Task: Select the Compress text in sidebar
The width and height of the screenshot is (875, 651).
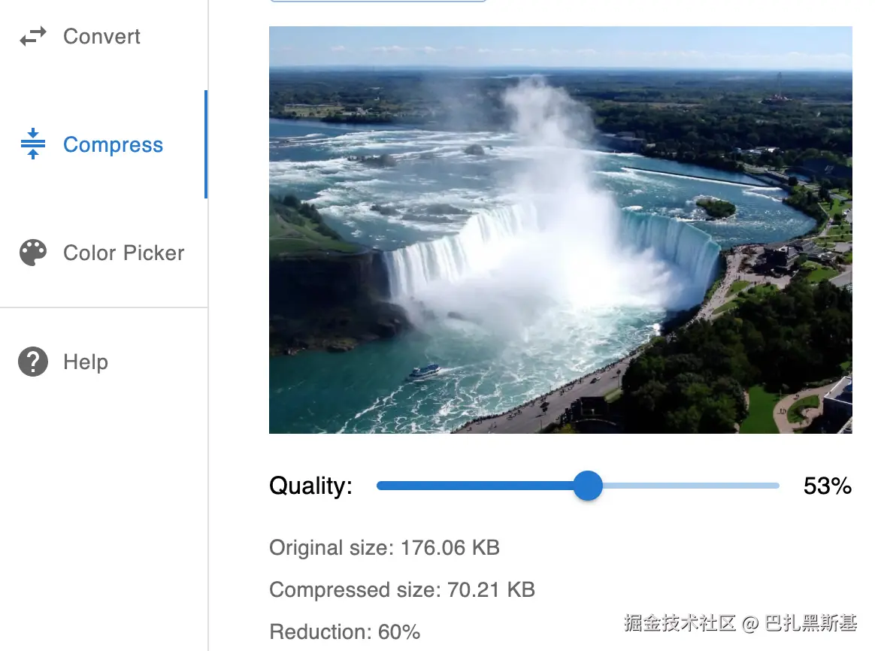Action: (x=114, y=144)
